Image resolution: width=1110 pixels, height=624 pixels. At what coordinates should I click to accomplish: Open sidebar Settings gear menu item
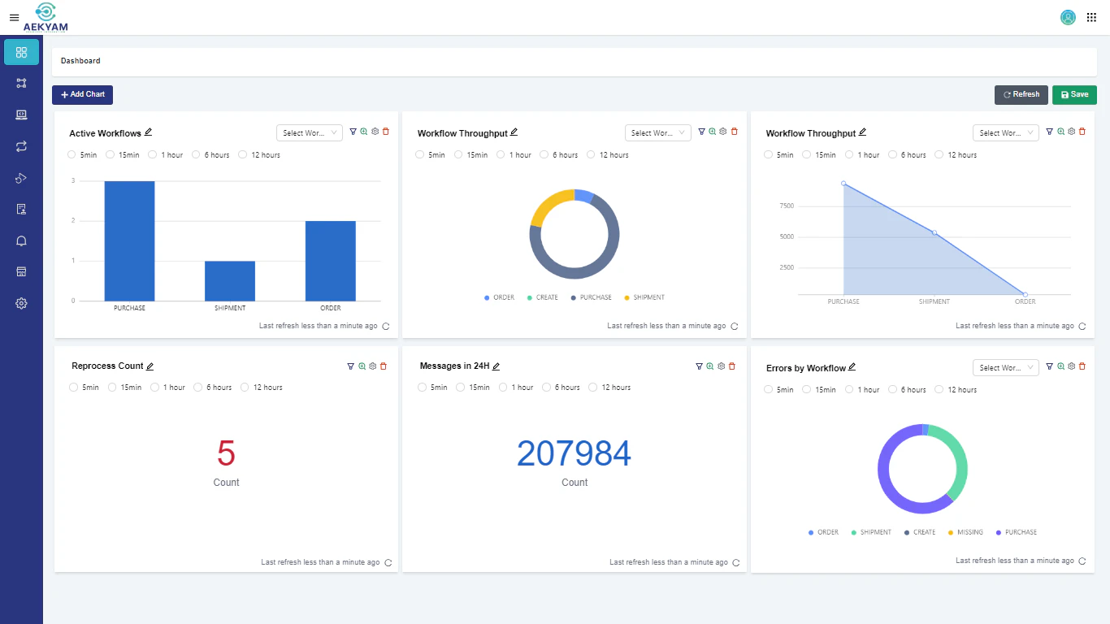click(x=21, y=303)
